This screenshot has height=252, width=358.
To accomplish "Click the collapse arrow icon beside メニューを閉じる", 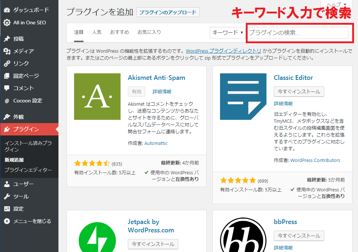I will pos(7,221).
